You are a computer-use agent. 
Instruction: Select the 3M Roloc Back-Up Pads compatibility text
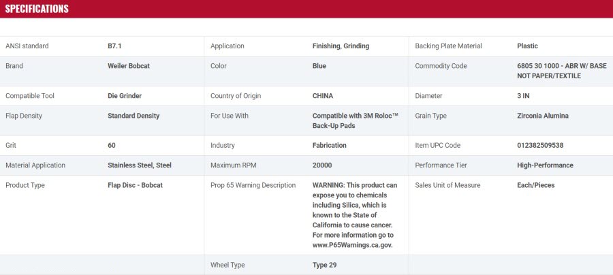(x=356, y=120)
